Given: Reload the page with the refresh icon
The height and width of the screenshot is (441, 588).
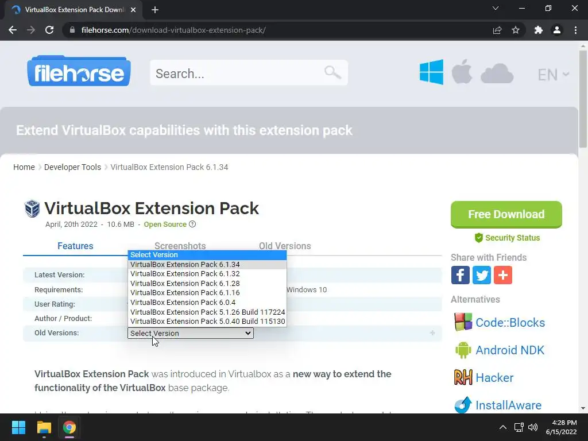Looking at the screenshot, I should click(x=49, y=30).
